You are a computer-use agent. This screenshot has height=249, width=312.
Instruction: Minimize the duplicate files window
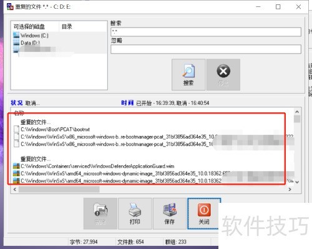pyautogui.click(x=258, y=7)
